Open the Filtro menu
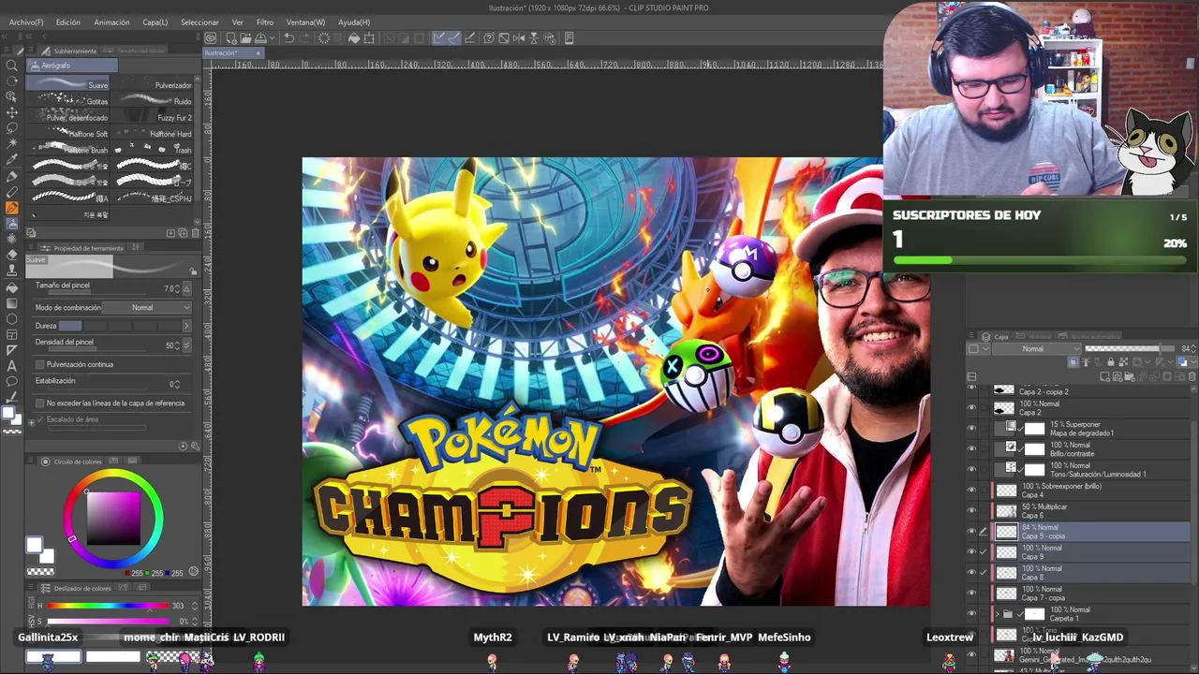The width and height of the screenshot is (1199, 674). [265, 22]
